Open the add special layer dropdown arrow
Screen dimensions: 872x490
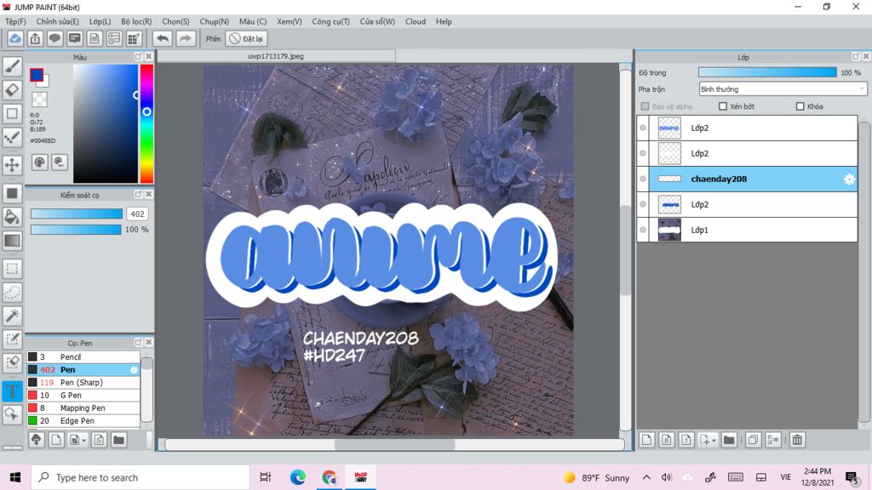click(x=714, y=441)
